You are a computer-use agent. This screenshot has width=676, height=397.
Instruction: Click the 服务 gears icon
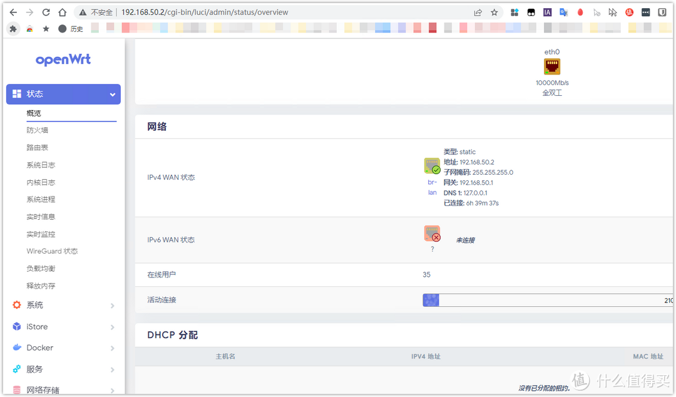pos(17,369)
